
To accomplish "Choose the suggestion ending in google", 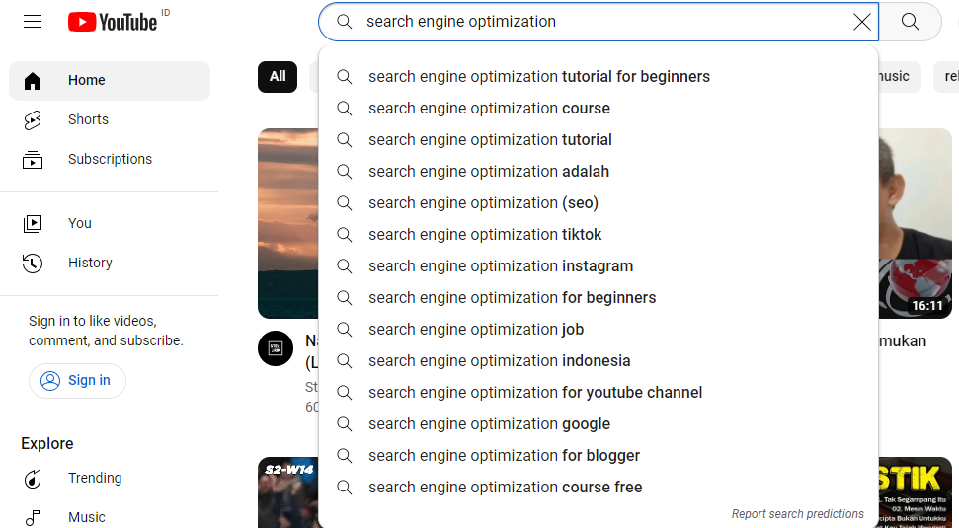I will (x=599, y=424).
